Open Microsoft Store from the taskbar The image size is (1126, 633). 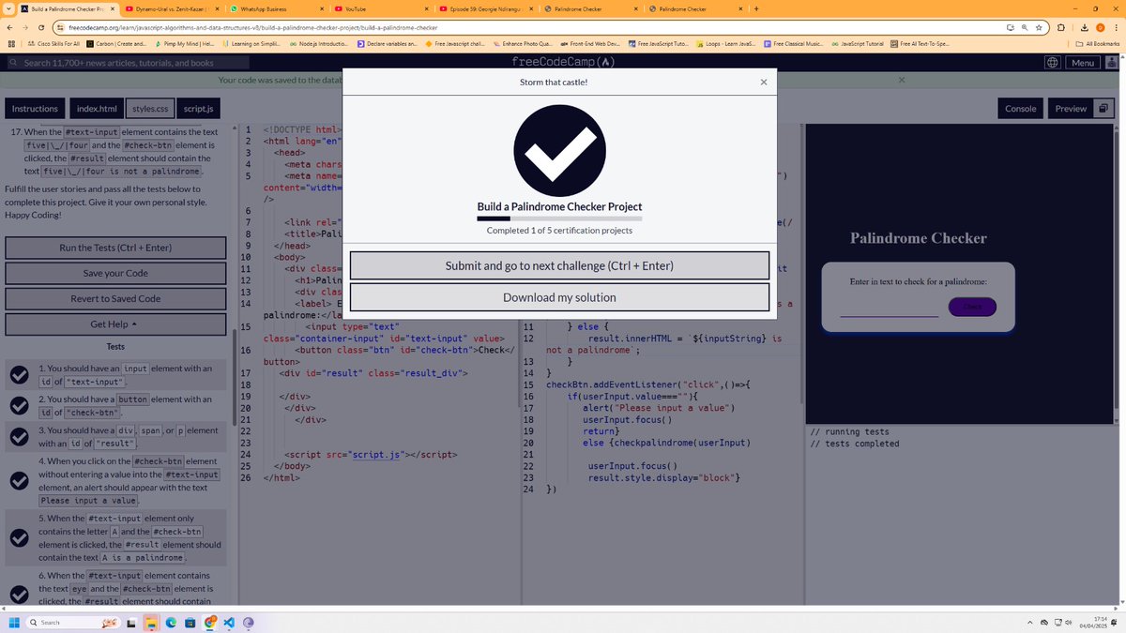(x=190, y=623)
